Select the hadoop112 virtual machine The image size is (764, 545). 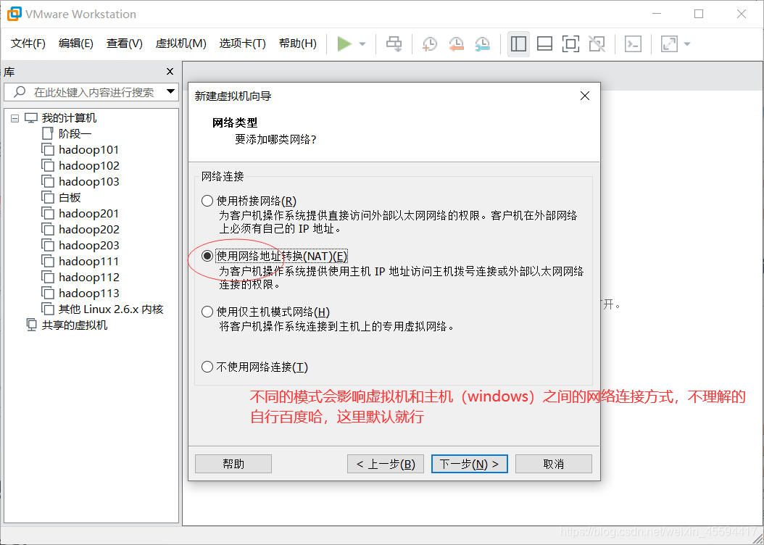[x=88, y=277]
